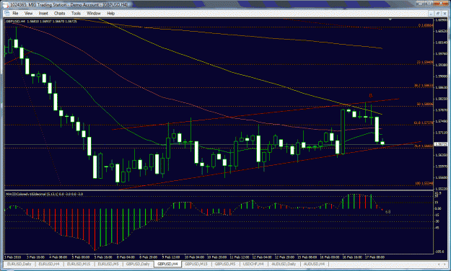Click the Fibonacci 50 level label
Image resolution: width=451 pixels, height=271 pixels.
point(424,104)
